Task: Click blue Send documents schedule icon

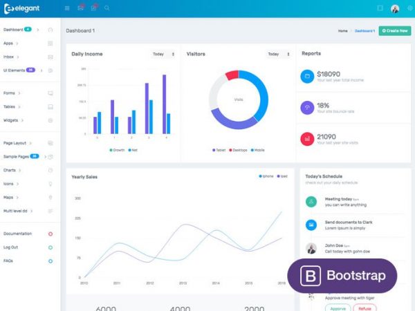Action: [311, 225]
